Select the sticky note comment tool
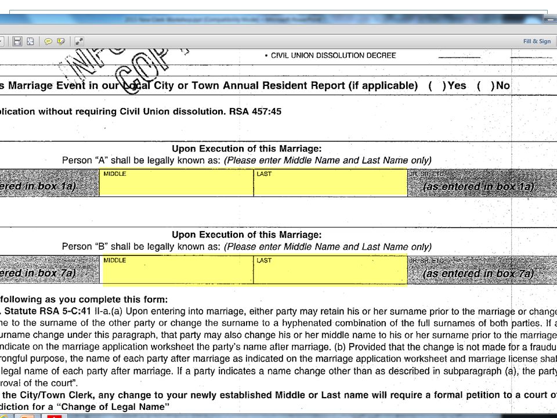 [x=48, y=42]
